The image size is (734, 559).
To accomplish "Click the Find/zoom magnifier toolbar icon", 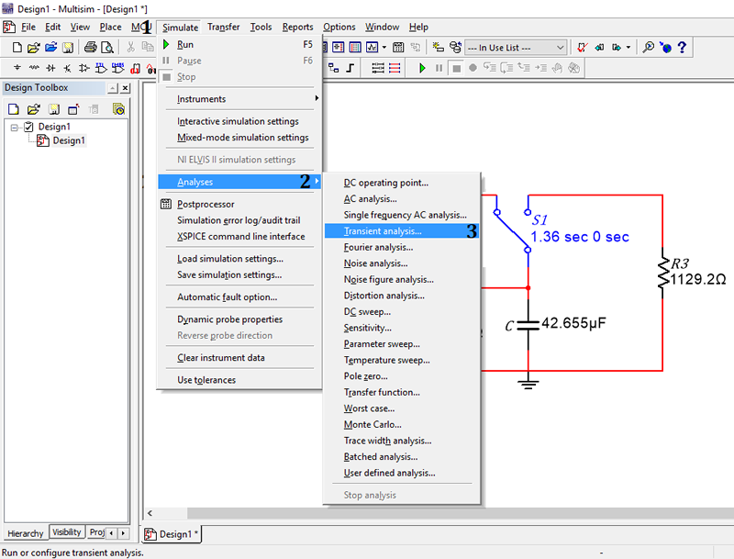I will [649, 48].
